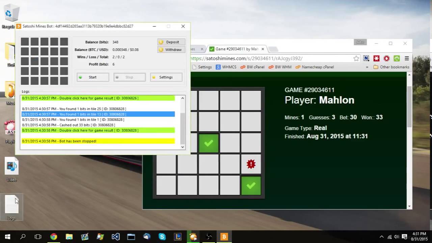Click the League of Legends taskbar icon
This screenshot has height=243, width=432.
pyautogui.click(x=178, y=237)
